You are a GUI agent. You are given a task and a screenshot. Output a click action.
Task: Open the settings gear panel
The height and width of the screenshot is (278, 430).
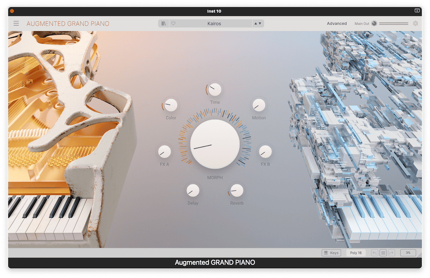click(415, 24)
